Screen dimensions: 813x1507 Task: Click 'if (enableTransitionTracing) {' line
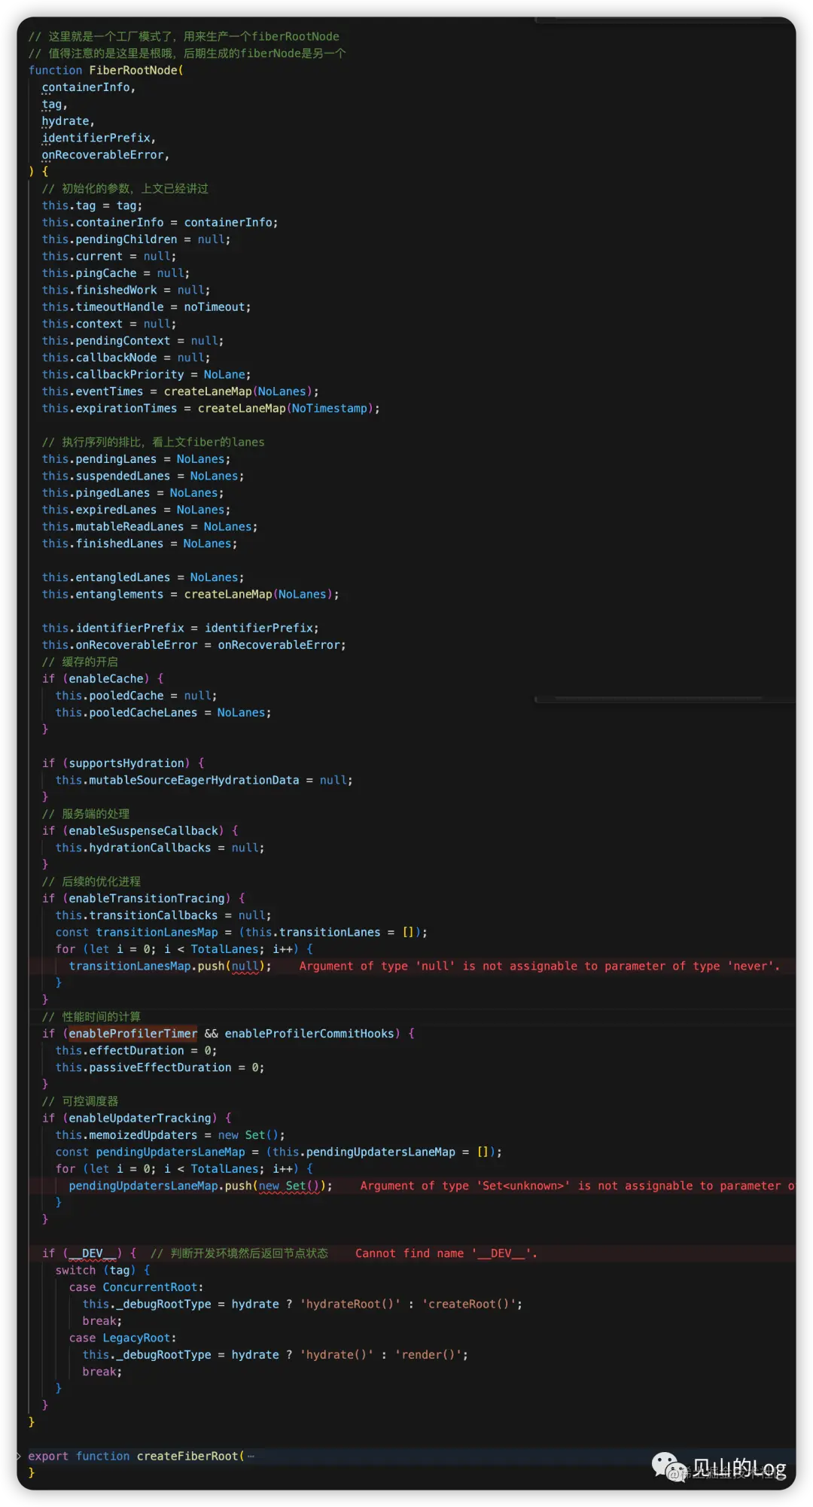[x=143, y=898]
